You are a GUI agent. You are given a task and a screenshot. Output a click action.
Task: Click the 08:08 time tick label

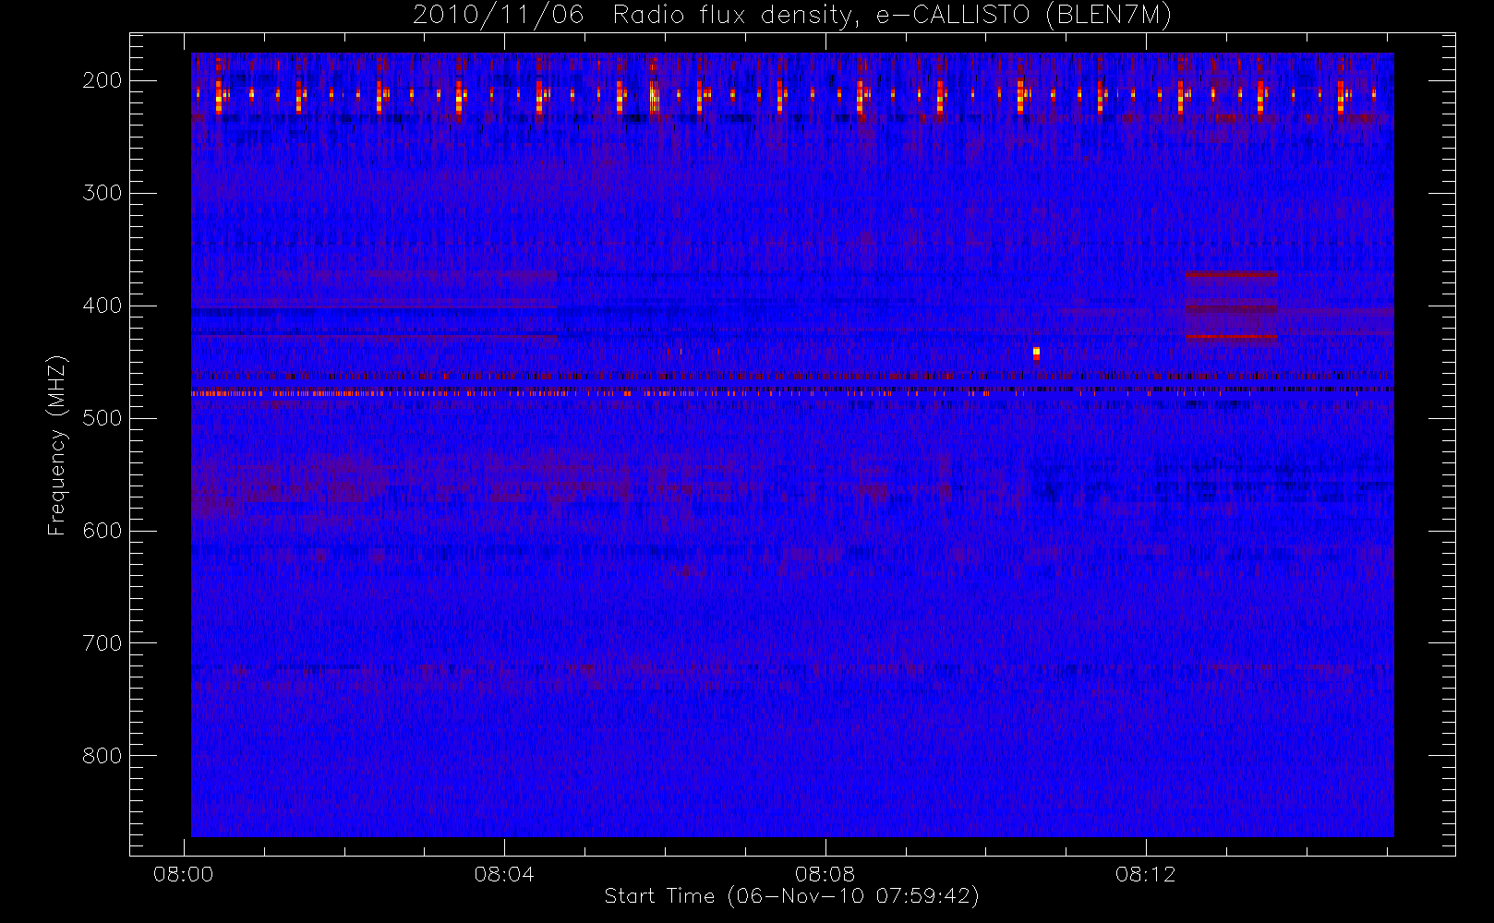(x=825, y=874)
